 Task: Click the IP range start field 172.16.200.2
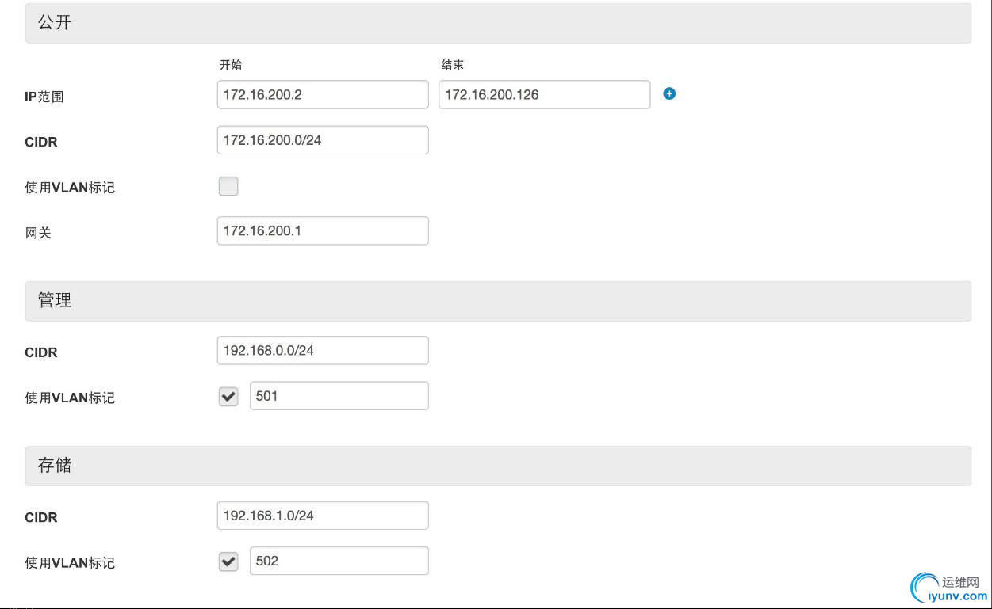(x=323, y=94)
